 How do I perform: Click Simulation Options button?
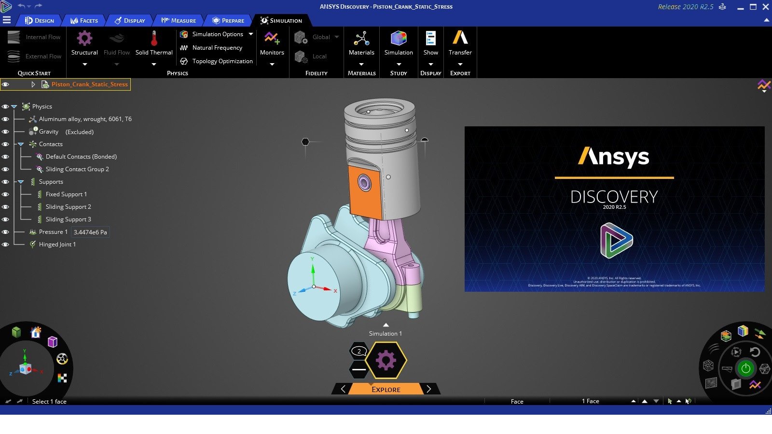point(211,34)
